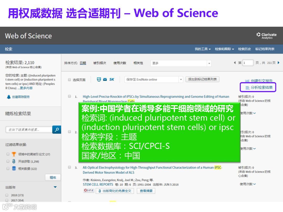Click the open access lock icon

click(x=14, y=161)
